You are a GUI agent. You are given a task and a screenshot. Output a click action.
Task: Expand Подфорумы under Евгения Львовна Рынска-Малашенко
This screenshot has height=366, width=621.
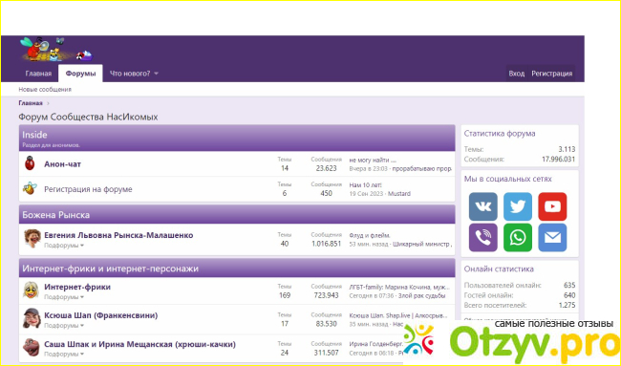coord(64,246)
